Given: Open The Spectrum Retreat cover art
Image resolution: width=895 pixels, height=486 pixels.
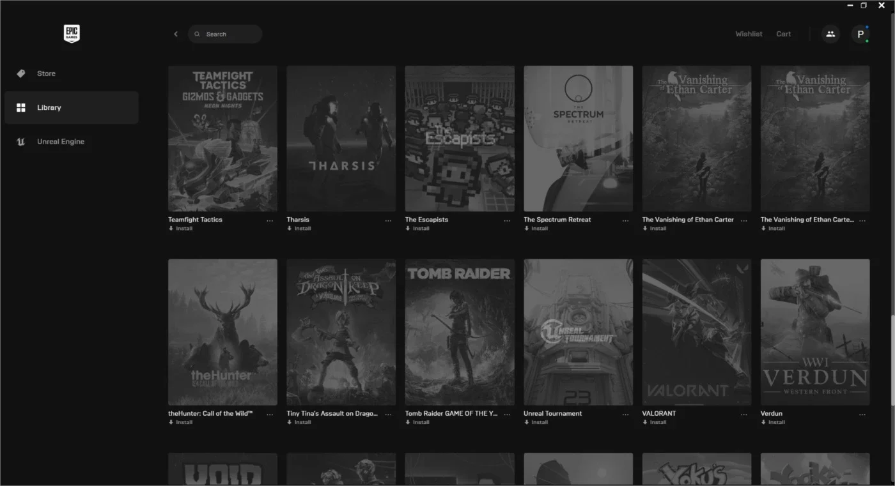Looking at the screenshot, I should (x=578, y=139).
